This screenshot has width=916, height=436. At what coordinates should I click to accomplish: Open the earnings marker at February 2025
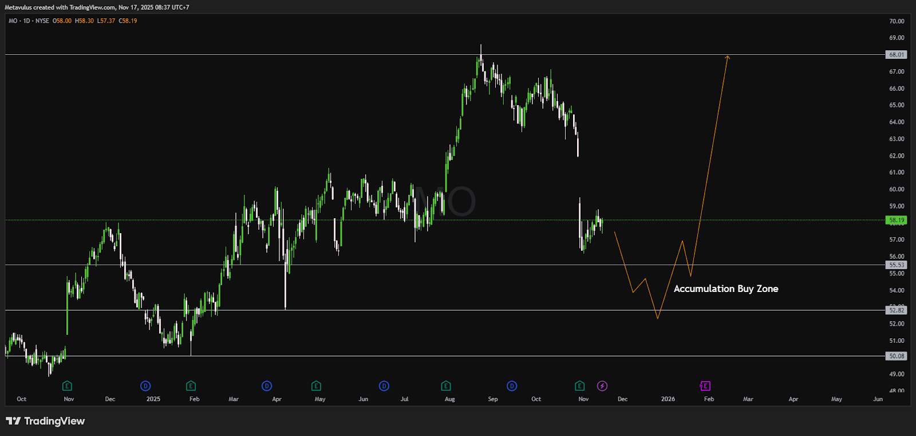[191, 386]
